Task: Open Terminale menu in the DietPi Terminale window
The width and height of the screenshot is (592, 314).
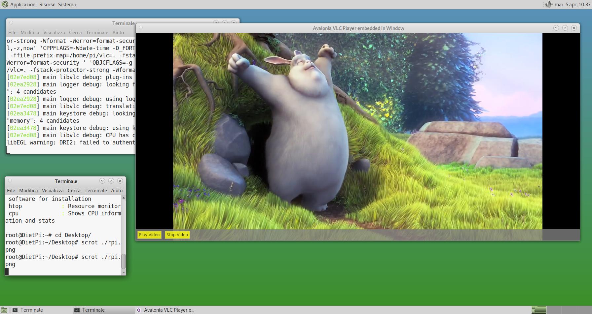Action: point(96,190)
